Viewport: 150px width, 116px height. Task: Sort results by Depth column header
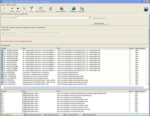[x=132, y=48]
